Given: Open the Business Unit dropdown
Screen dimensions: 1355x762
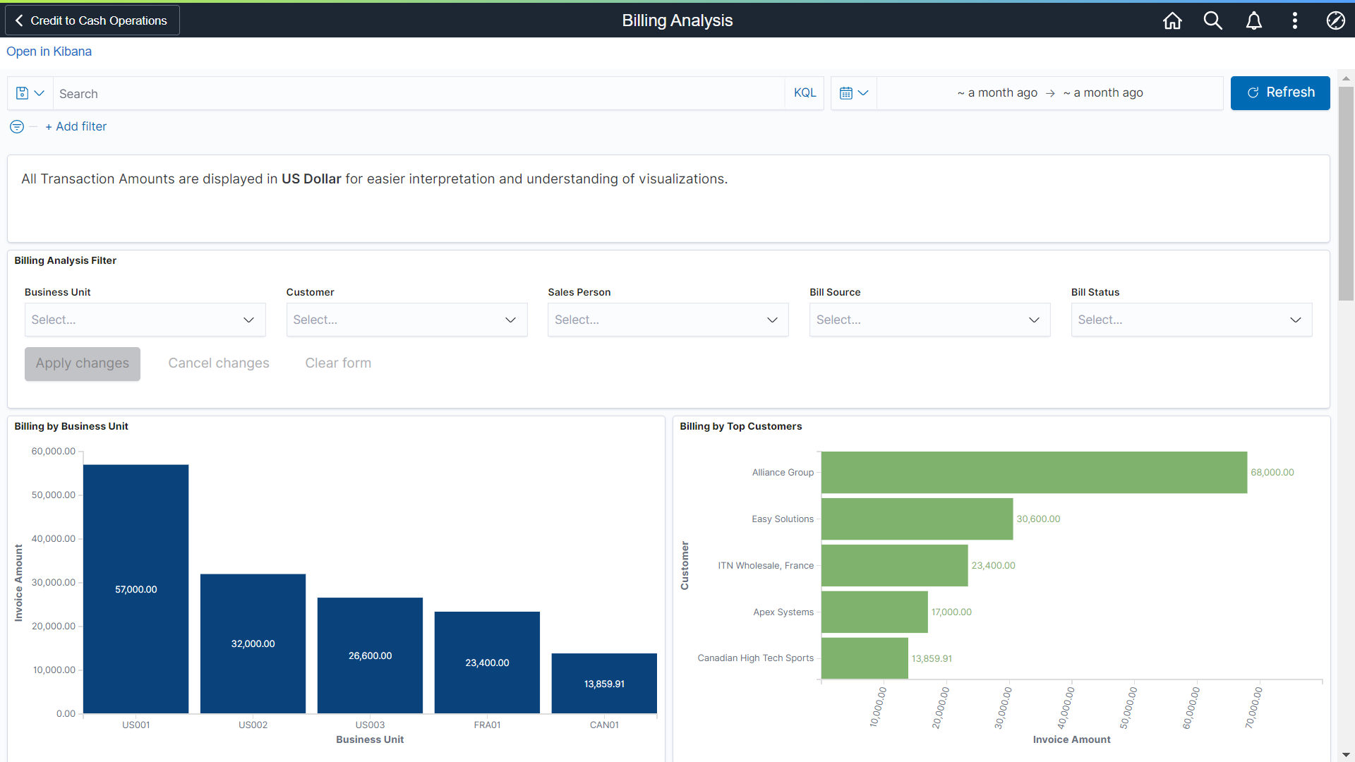Looking at the screenshot, I should point(145,320).
